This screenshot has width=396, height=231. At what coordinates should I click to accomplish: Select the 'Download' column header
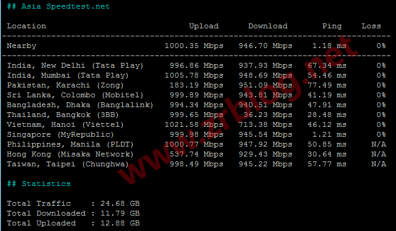coord(268,26)
